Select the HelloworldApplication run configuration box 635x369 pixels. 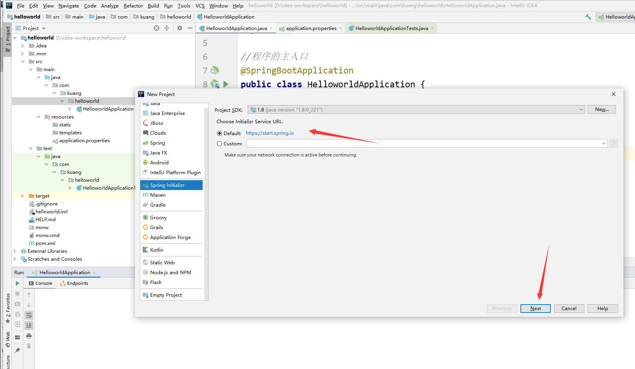pos(616,17)
